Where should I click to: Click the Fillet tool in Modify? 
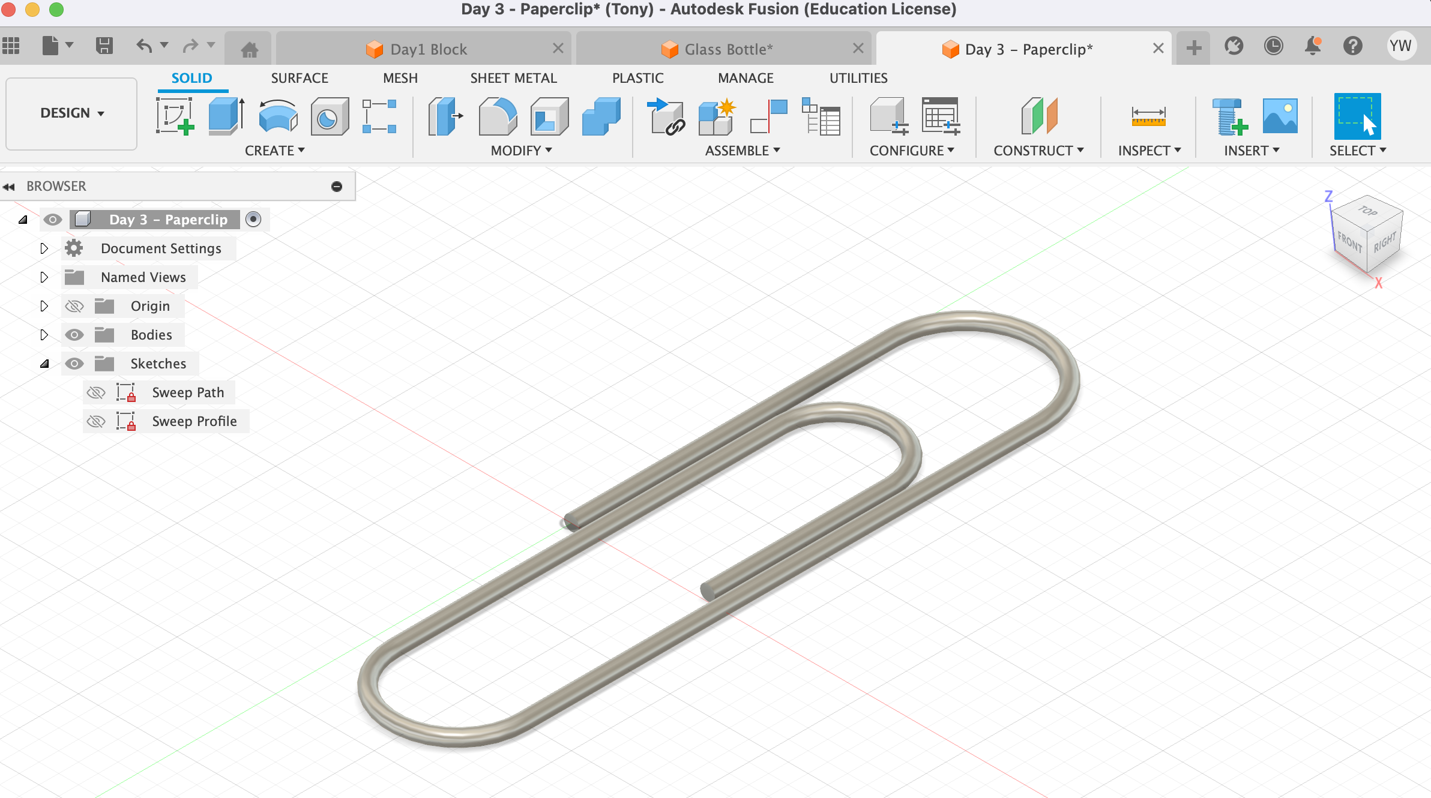pos(498,116)
